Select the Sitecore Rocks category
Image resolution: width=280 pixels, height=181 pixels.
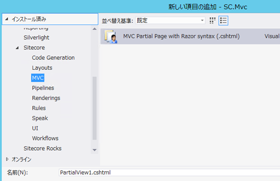(x=42, y=148)
